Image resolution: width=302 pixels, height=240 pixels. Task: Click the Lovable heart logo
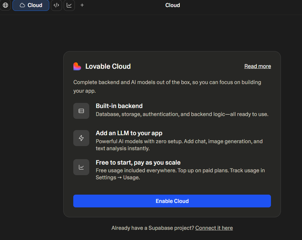coord(77,66)
